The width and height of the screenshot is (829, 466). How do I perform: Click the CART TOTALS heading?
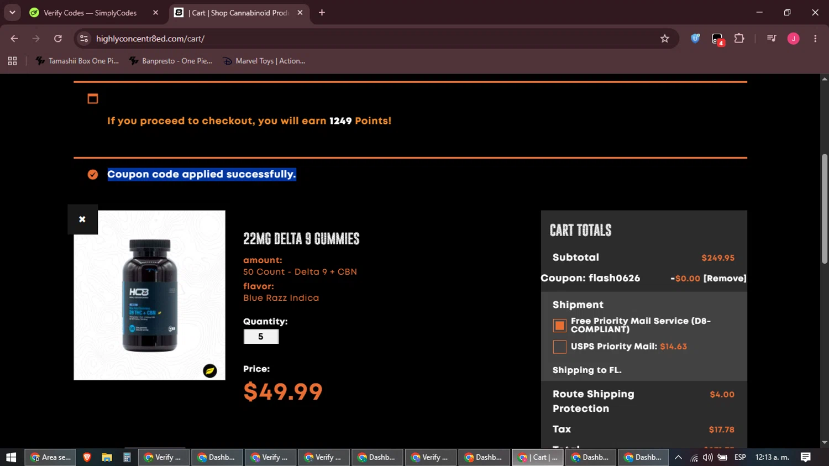tap(581, 231)
